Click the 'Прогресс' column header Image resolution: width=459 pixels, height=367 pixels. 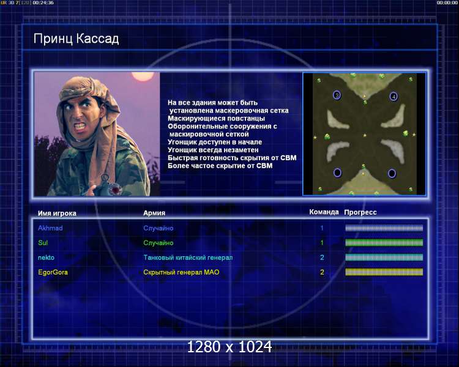pos(360,212)
